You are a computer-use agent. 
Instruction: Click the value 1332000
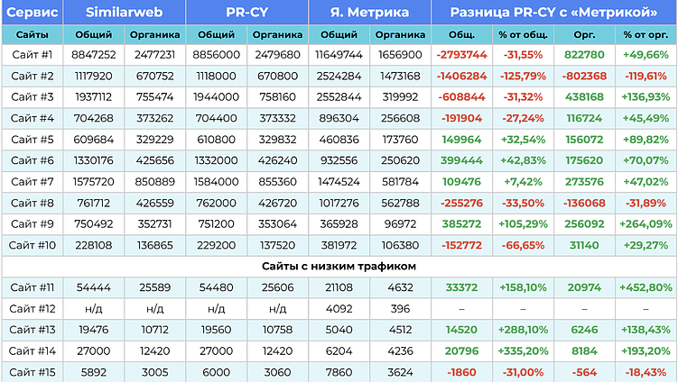tap(216, 160)
